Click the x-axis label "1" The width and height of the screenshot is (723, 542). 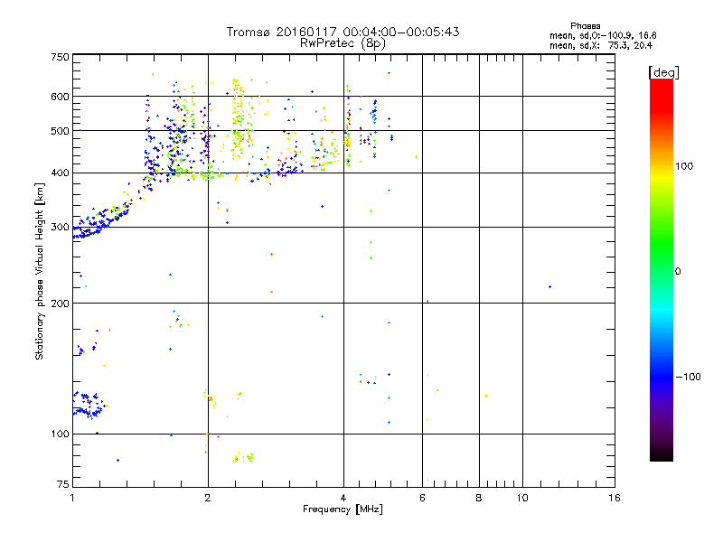72,498
